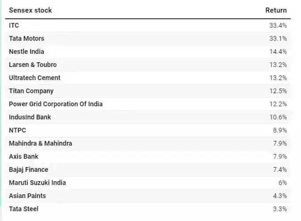The image size is (301, 221).
Task: Click the Tata Steel row
Action: 23,209
